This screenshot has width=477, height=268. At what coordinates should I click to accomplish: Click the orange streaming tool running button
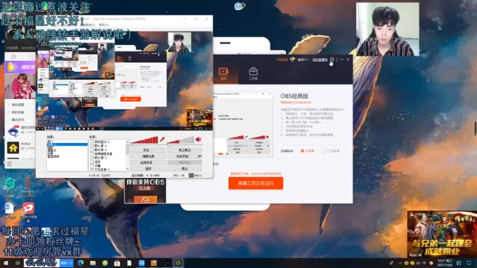tap(256, 183)
